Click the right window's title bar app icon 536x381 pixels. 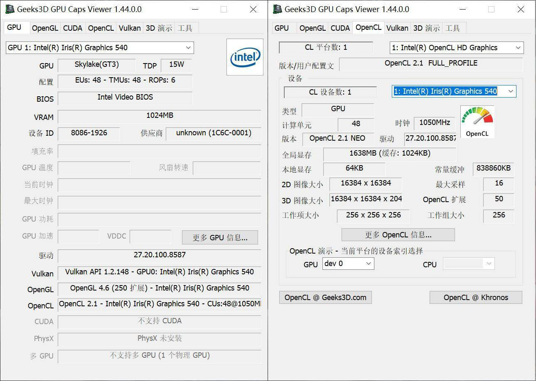tap(277, 9)
